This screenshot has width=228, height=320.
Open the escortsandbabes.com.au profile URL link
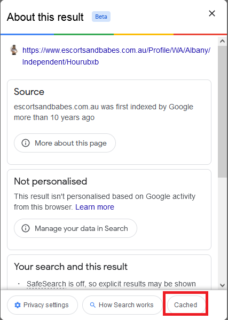pyautogui.click(x=116, y=56)
